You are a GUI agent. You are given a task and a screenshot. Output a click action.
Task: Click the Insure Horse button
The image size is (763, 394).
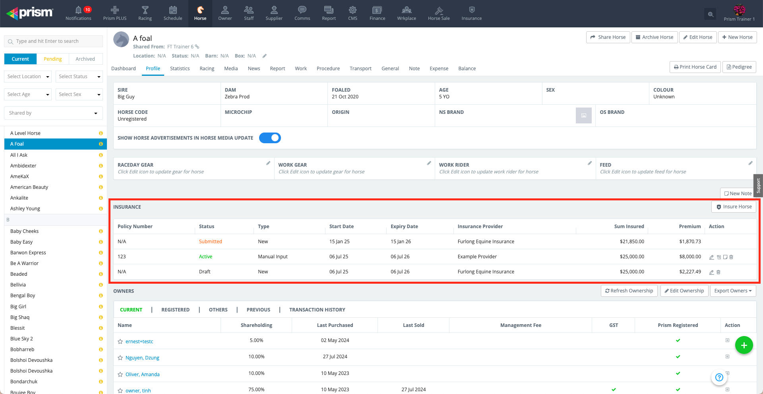pyautogui.click(x=734, y=207)
